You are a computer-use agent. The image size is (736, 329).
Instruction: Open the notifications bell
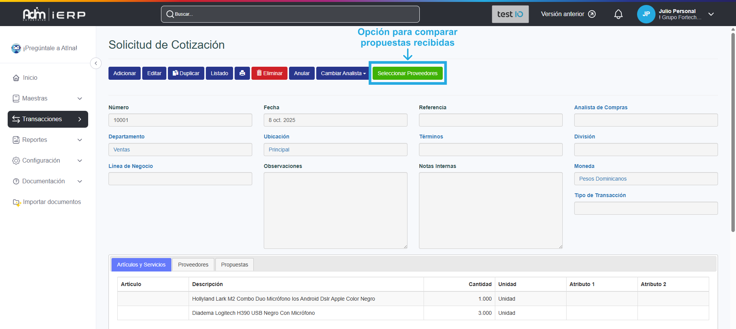click(618, 14)
